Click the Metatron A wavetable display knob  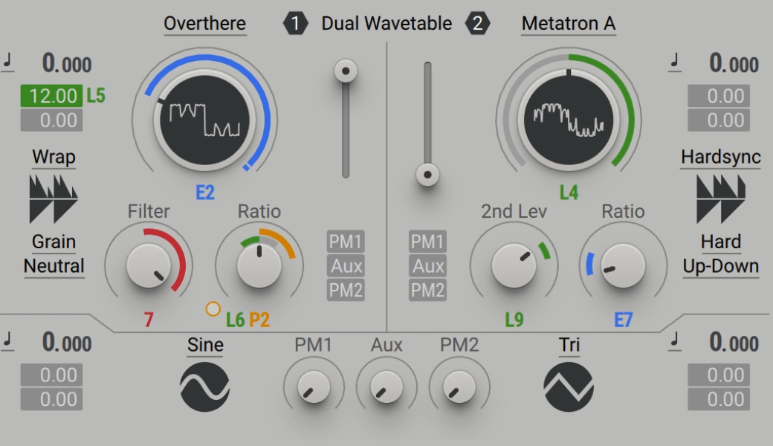pyautogui.click(x=569, y=120)
